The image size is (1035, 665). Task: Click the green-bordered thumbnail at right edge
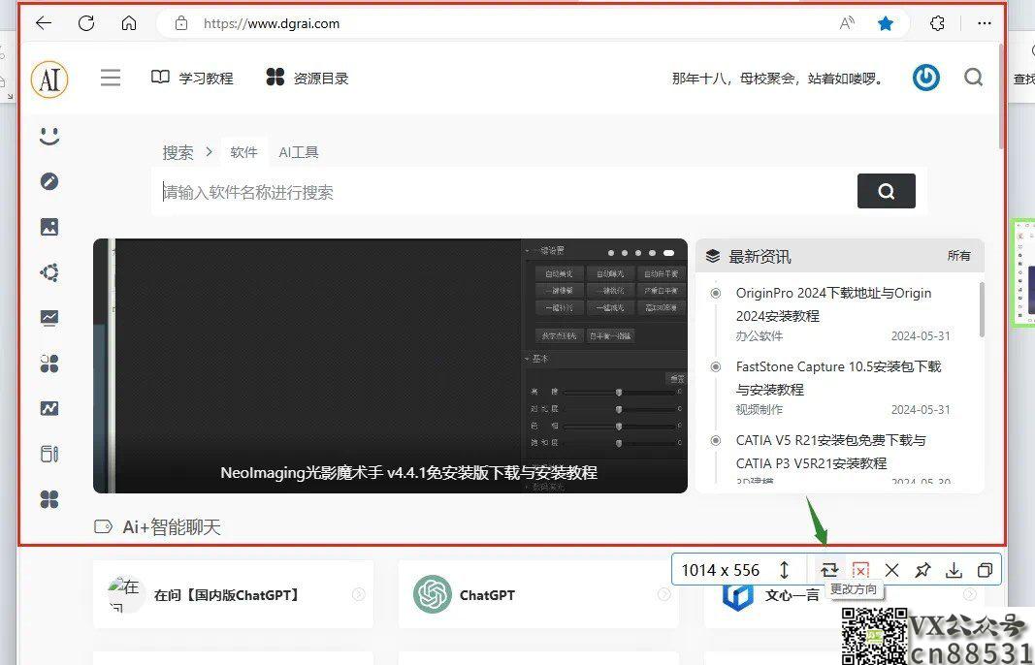click(1024, 273)
